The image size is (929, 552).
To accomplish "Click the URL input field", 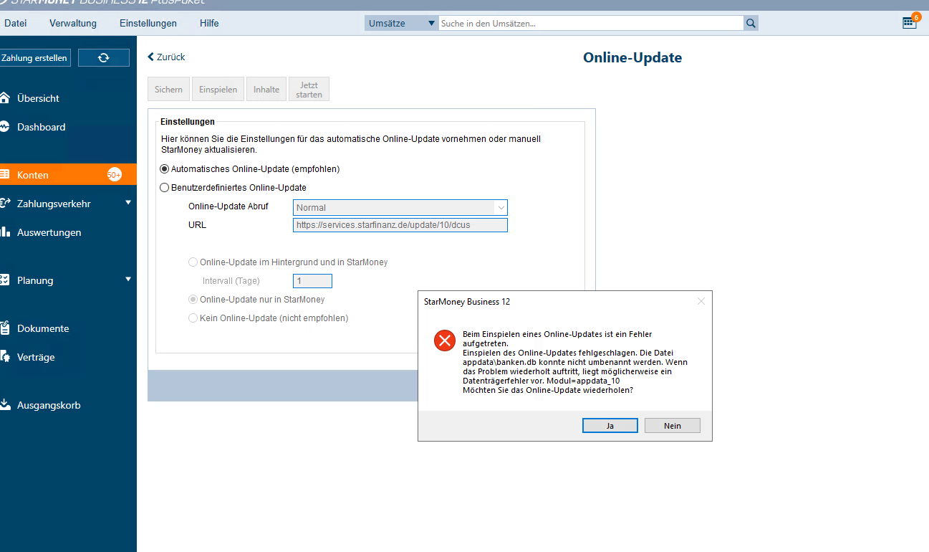I will click(x=400, y=225).
